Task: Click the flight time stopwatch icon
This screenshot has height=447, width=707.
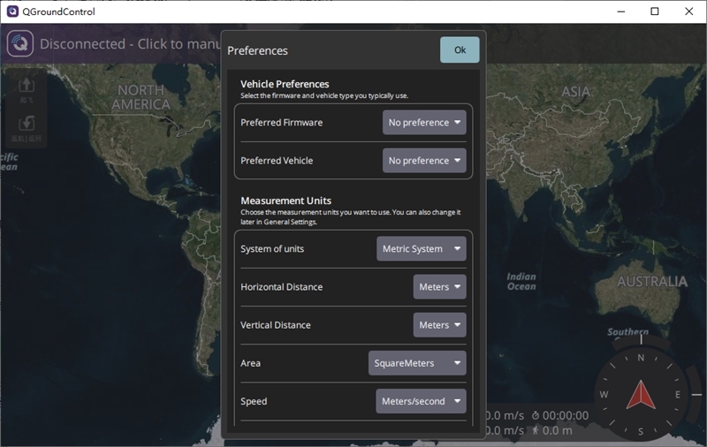Action: point(536,415)
